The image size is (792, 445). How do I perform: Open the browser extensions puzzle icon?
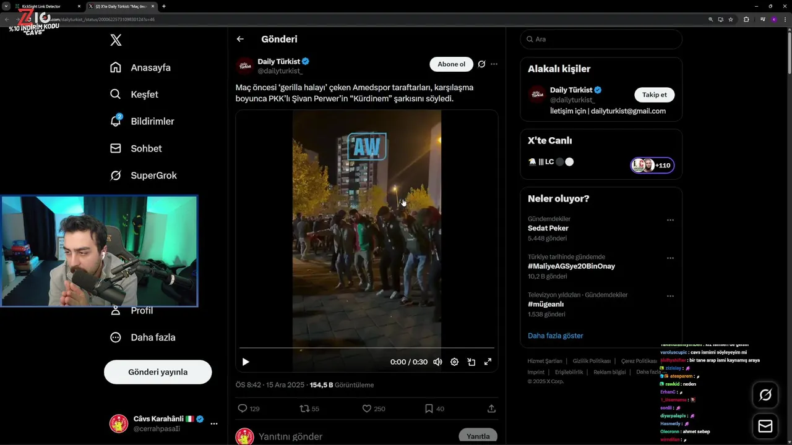[746, 19]
